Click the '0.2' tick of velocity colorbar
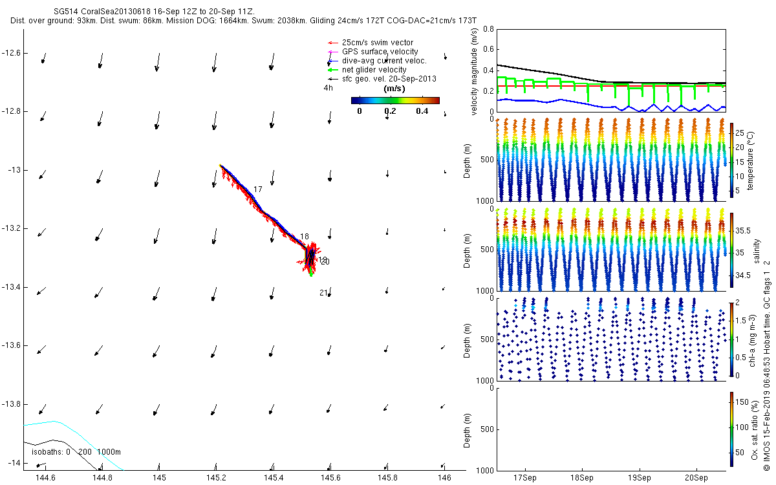 point(390,111)
